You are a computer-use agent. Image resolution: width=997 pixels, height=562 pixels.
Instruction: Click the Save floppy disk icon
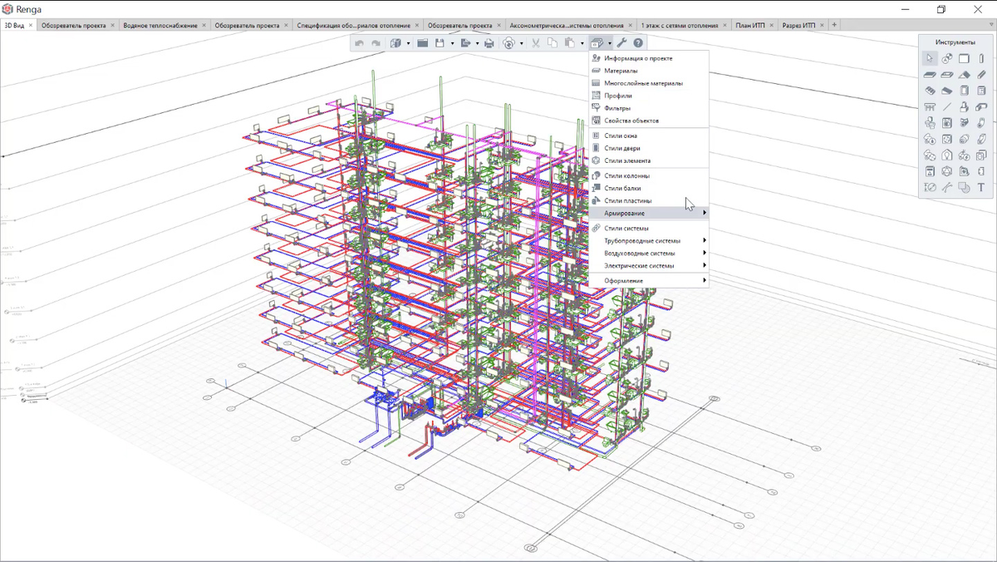(440, 43)
